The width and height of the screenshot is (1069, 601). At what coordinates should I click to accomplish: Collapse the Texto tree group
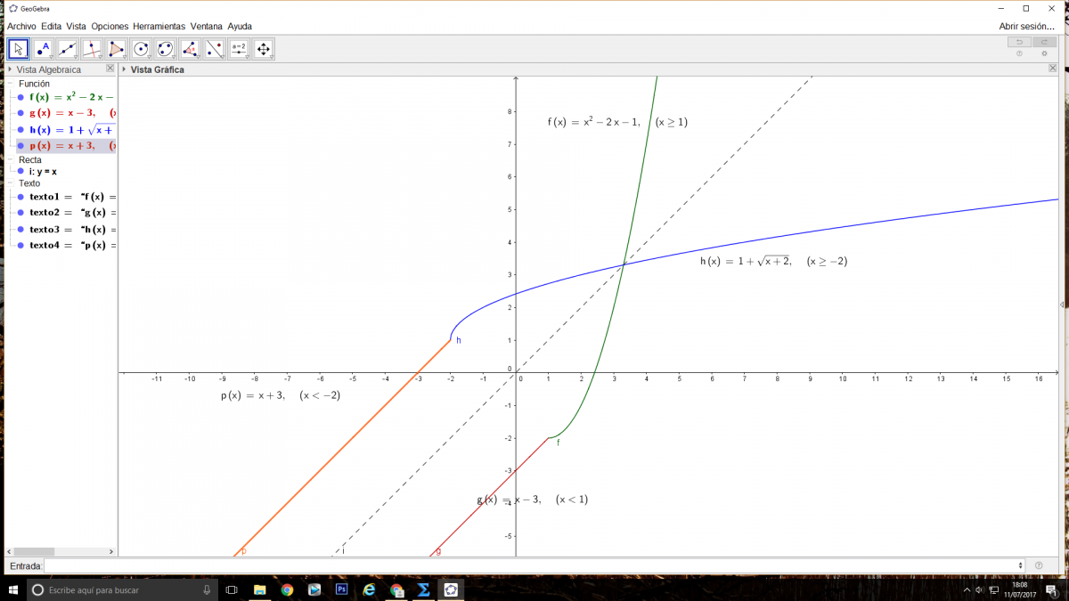pos(12,183)
